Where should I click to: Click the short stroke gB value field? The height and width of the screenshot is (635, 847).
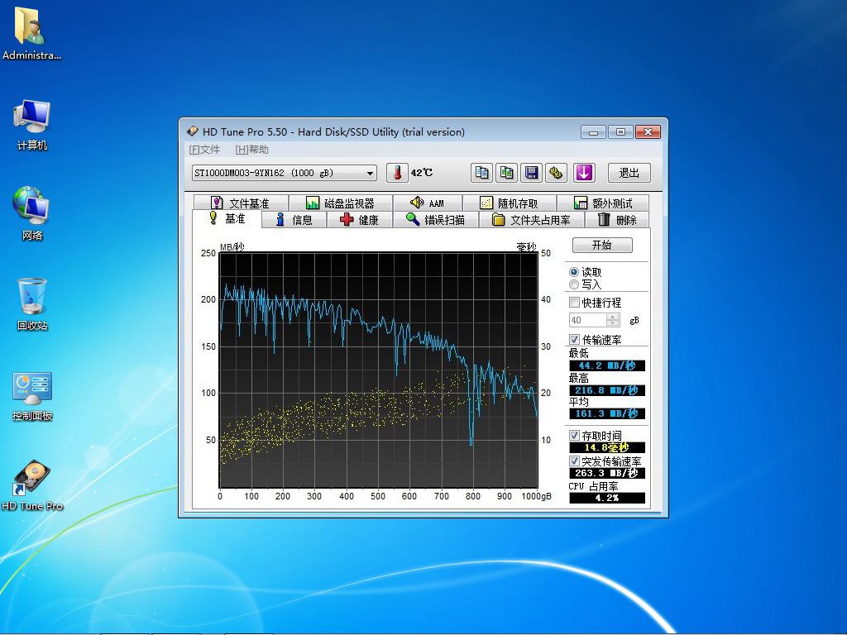pos(588,320)
